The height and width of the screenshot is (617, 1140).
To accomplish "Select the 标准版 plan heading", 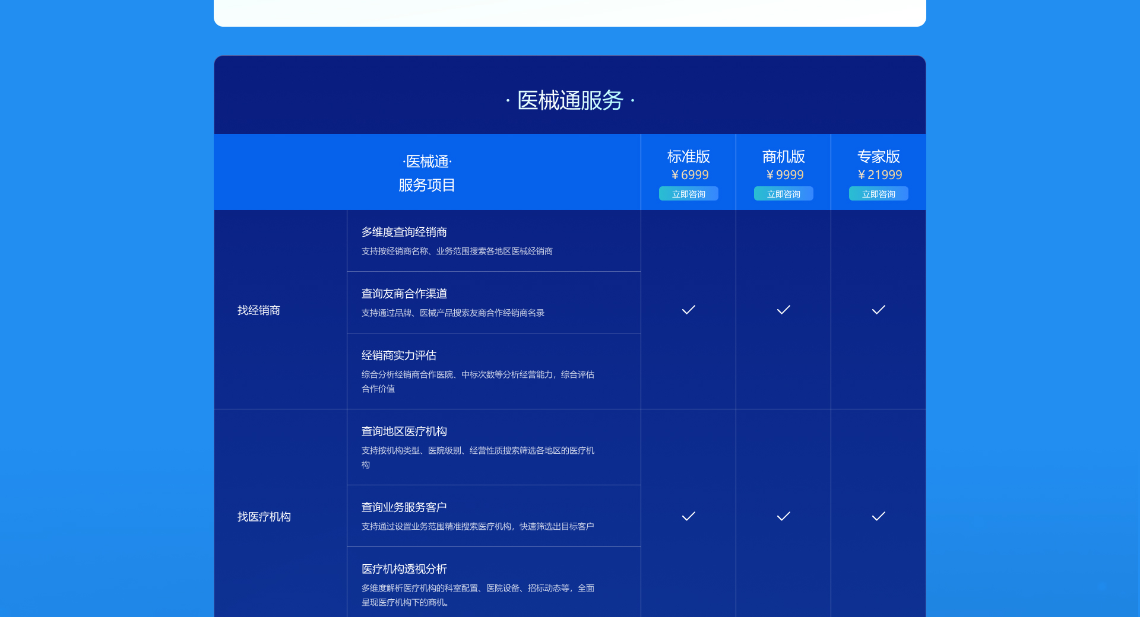I will click(688, 157).
